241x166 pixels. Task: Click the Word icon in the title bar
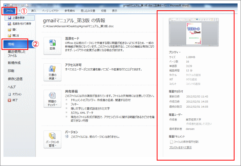(x=5, y=6)
